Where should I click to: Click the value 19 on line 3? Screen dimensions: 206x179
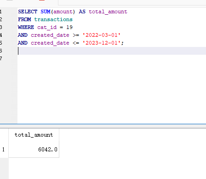tap(69, 27)
